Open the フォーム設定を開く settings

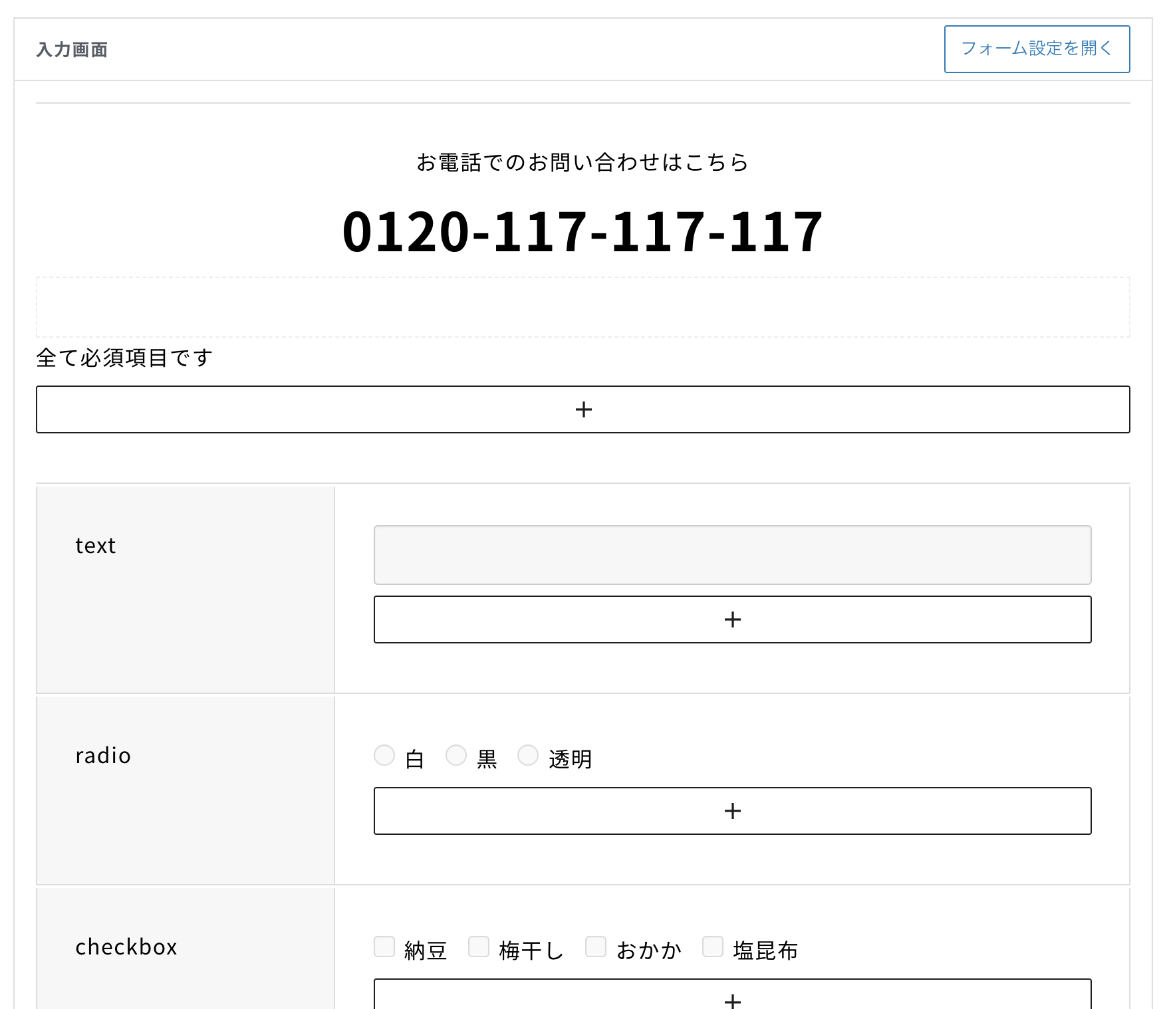click(x=1036, y=49)
